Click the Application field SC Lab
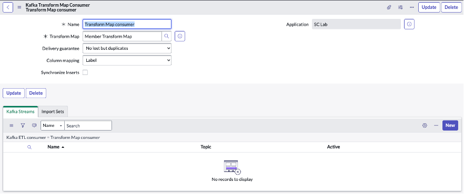 click(356, 25)
